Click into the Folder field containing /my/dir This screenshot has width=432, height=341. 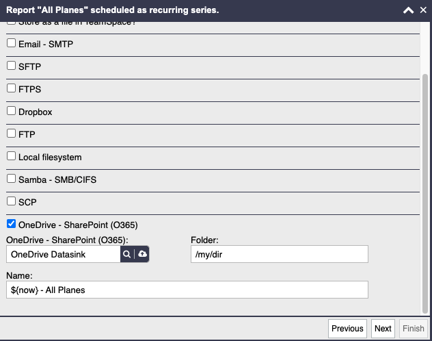pyautogui.click(x=280, y=254)
